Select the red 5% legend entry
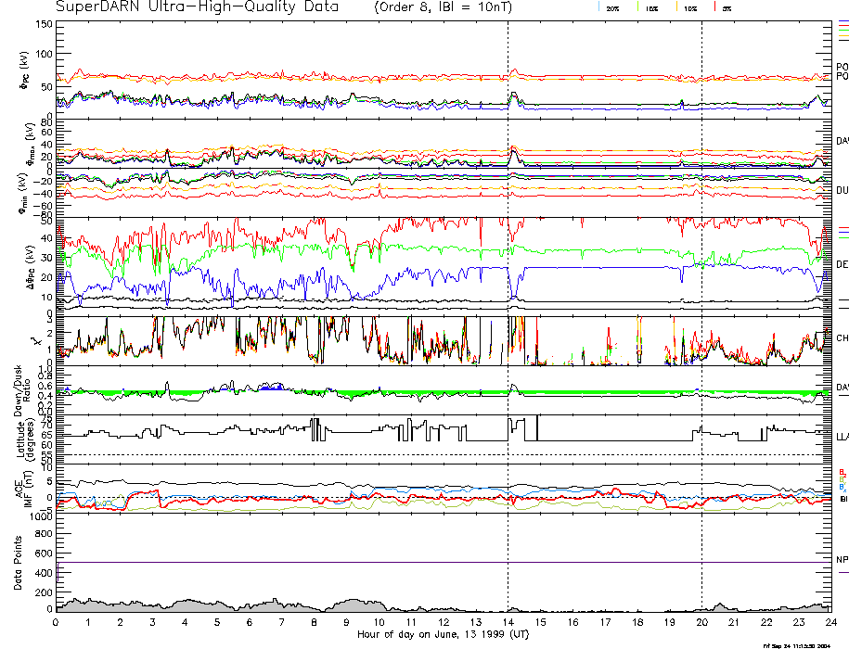Screen dimensions: 849x649 pos(727,7)
